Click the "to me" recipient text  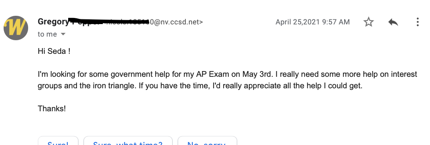coord(47,34)
